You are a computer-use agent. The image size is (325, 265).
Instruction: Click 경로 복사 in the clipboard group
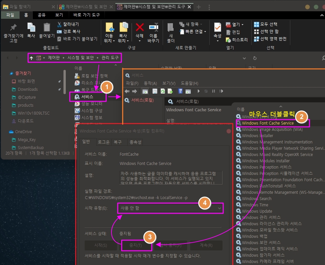[69, 31]
